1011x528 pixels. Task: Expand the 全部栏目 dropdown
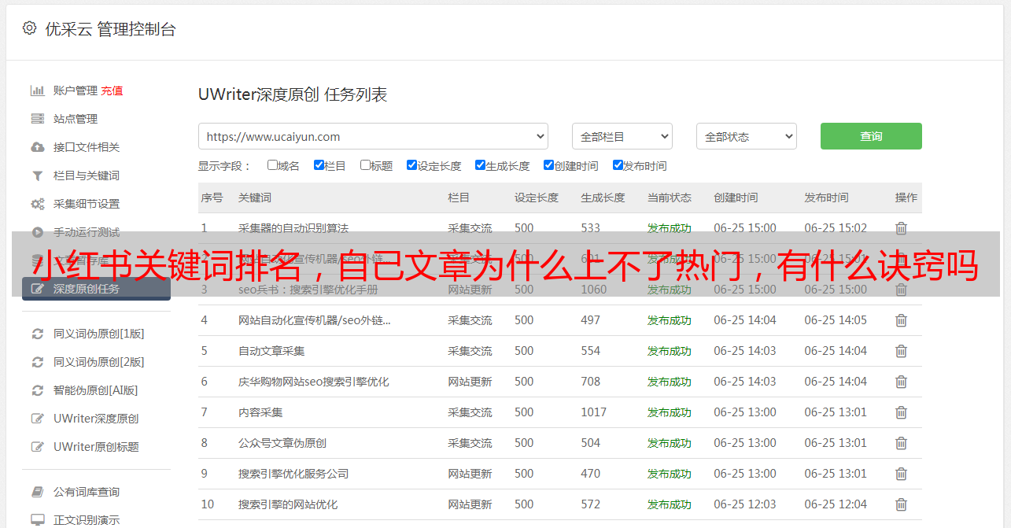(x=622, y=136)
